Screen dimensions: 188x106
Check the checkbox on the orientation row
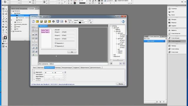pos(65,74)
